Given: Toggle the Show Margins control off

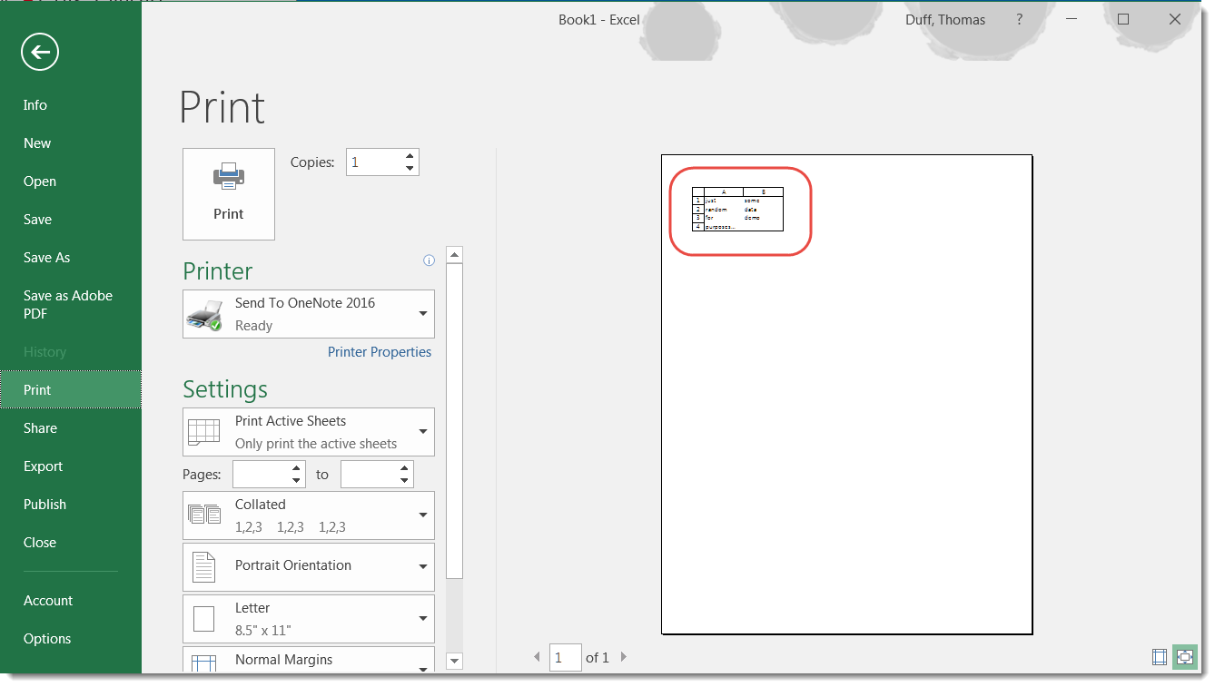Looking at the screenshot, I should coord(1159,656).
